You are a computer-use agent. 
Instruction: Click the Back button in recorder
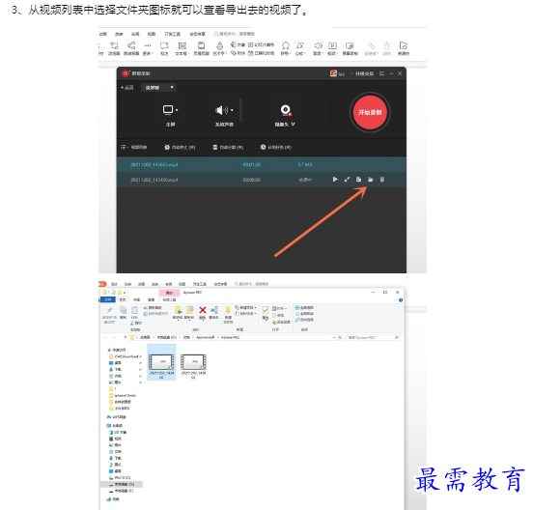point(127,87)
